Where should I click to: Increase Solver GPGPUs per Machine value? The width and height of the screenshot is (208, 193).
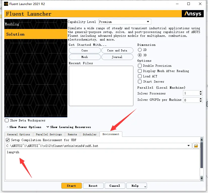pyautogui.click(x=201, y=99)
